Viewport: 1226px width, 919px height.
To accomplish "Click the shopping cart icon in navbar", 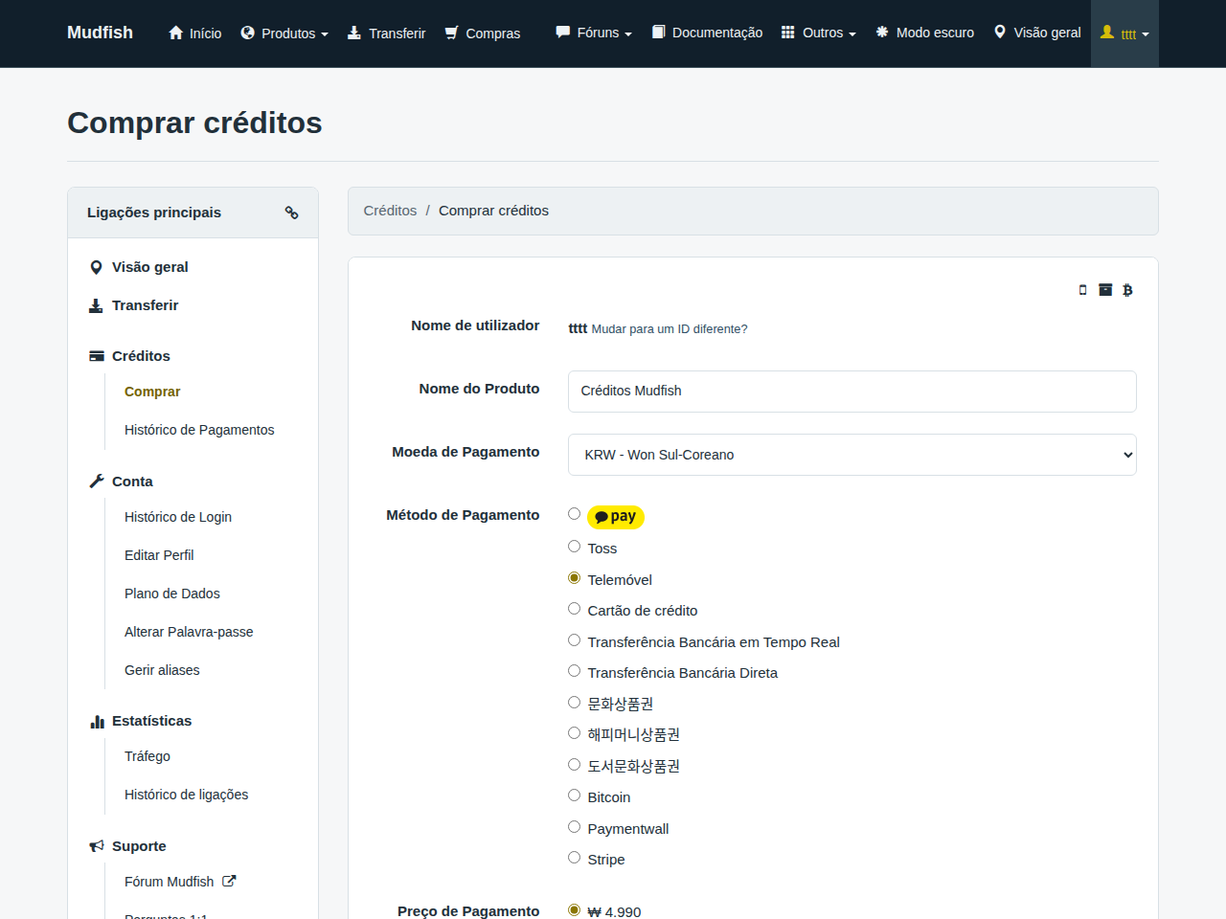I will (x=452, y=33).
